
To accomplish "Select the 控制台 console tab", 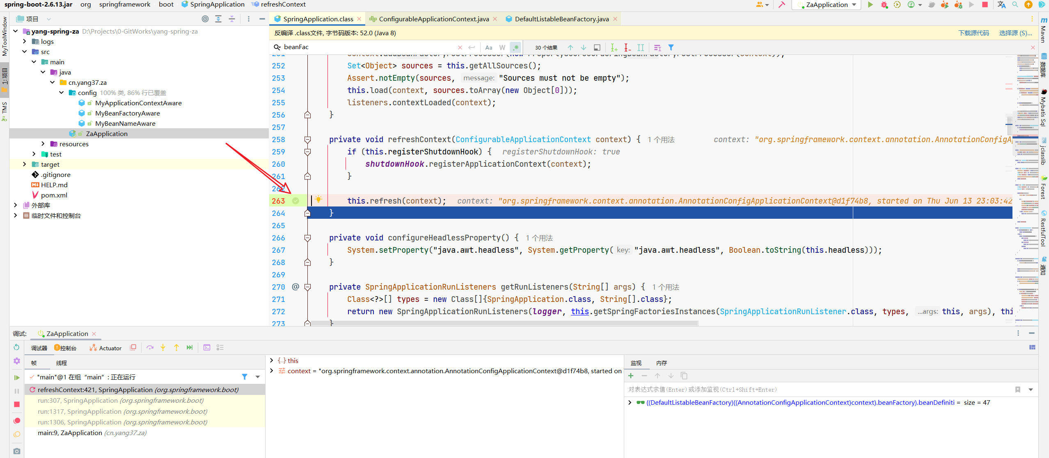I will [66, 348].
